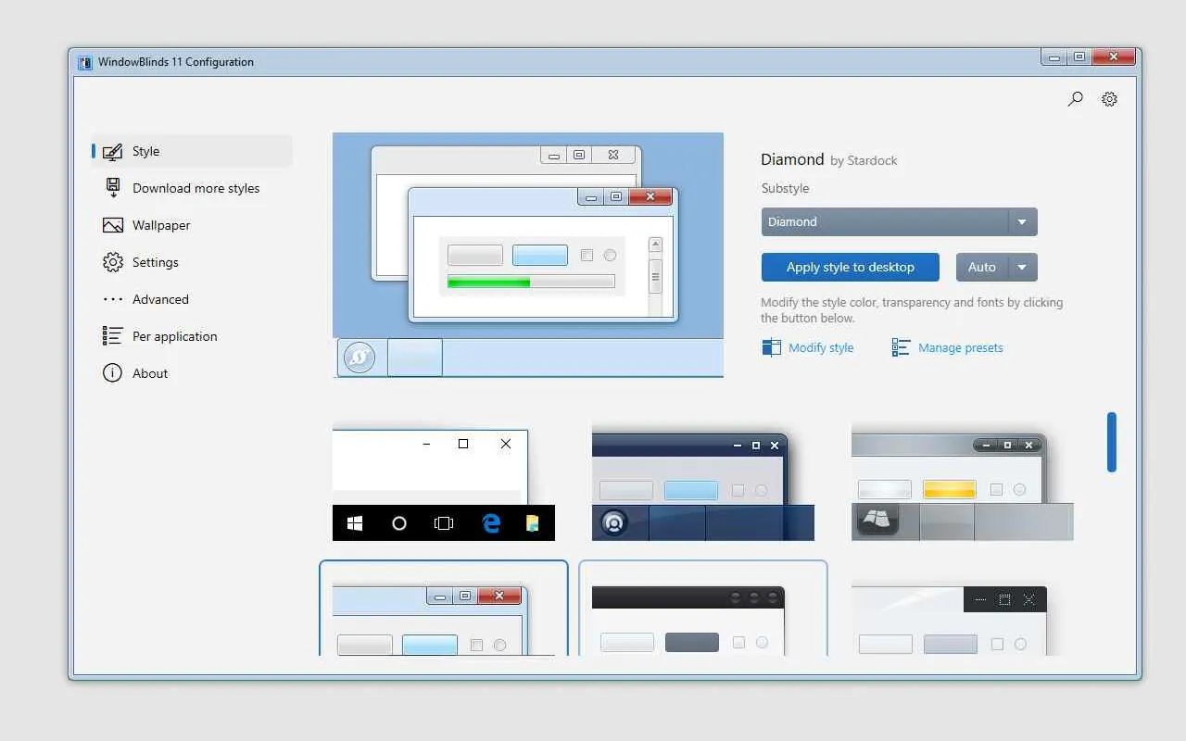Viewport: 1186px width, 741px height.
Task: Click the Diamond style name heading
Action: pyautogui.click(x=792, y=159)
